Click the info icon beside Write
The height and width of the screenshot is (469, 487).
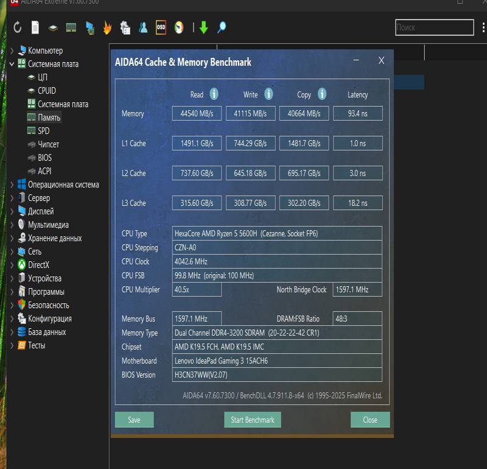coord(268,94)
